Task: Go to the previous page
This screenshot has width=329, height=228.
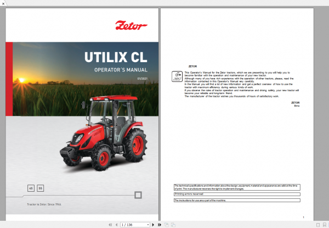Action: point(116,225)
